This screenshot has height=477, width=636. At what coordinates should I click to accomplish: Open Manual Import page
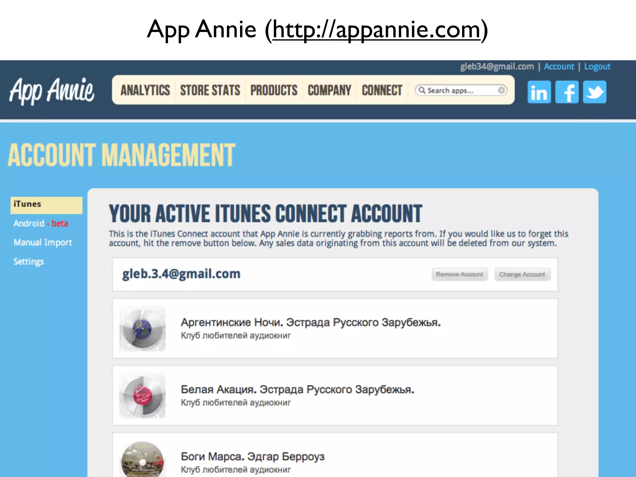click(x=43, y=243)
